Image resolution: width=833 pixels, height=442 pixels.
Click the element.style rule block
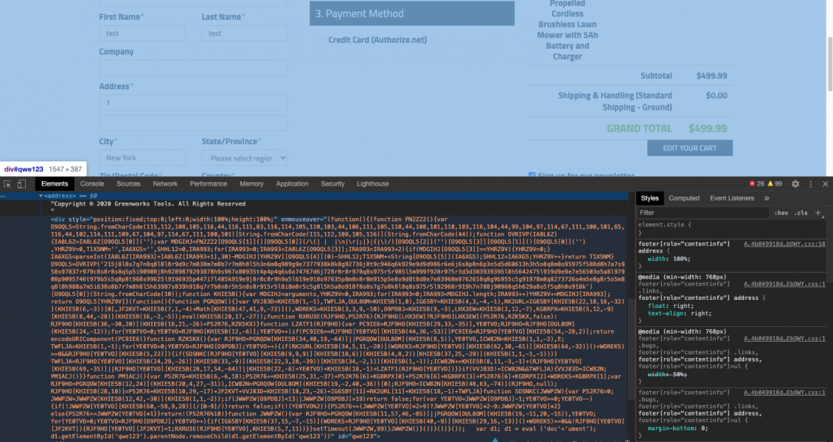731,228
